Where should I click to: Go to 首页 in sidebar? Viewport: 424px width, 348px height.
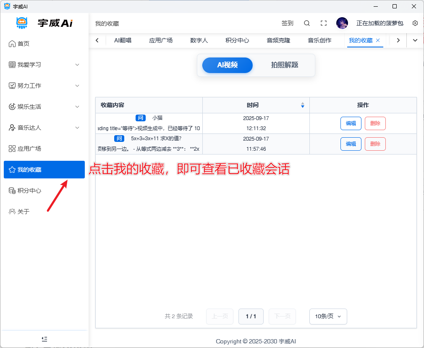(24, 44)
